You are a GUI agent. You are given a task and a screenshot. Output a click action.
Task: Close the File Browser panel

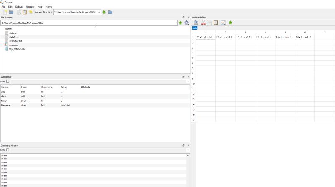[188, 17]
